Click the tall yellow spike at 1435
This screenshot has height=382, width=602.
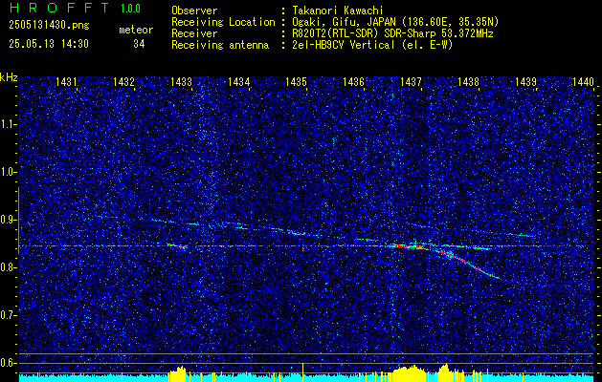click(303, 372)
